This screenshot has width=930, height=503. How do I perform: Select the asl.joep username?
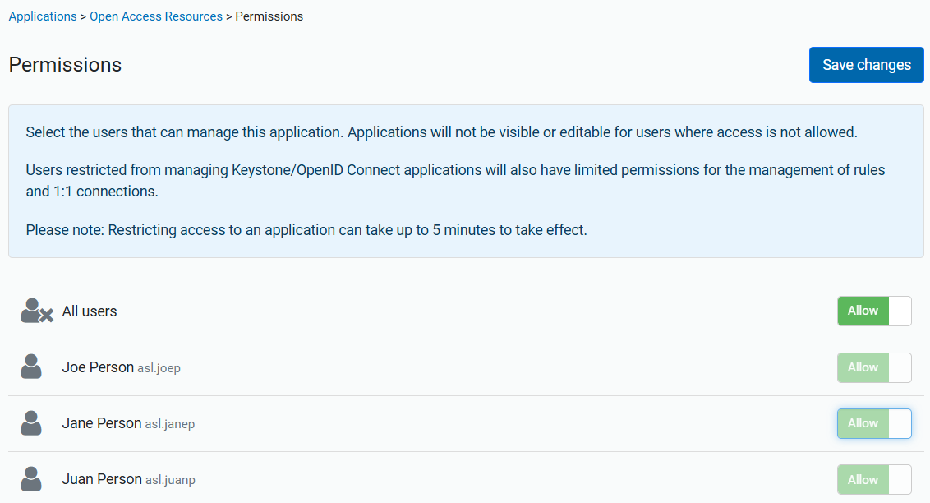pyautogui.click(x=159, y=368)
